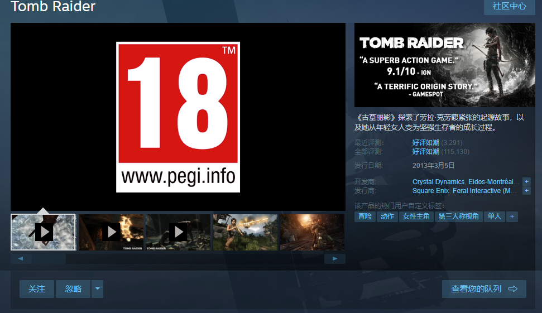Click the plus button to add tags

(512, 216)
